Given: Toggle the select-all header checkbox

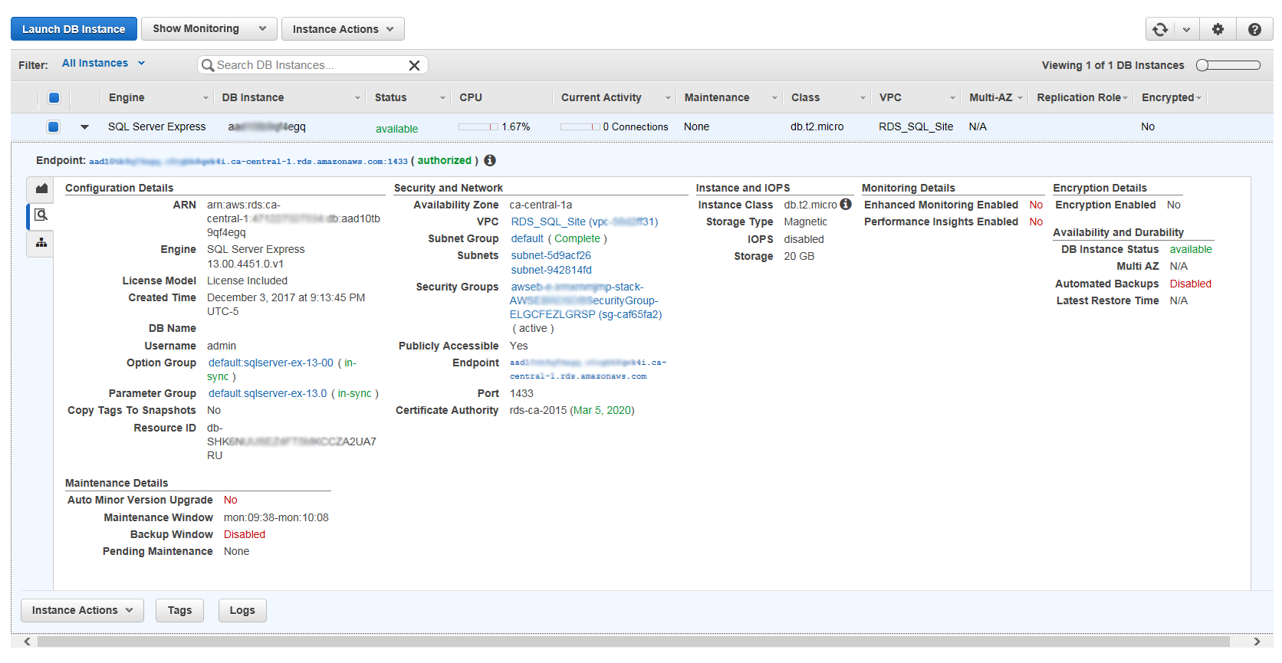Looking at the screenshot, I should pos(54,97).
